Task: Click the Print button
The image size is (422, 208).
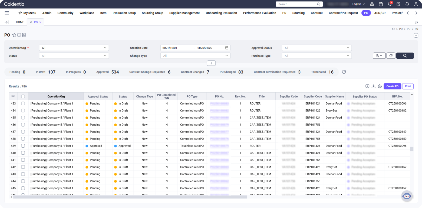Action: point(408,86)
